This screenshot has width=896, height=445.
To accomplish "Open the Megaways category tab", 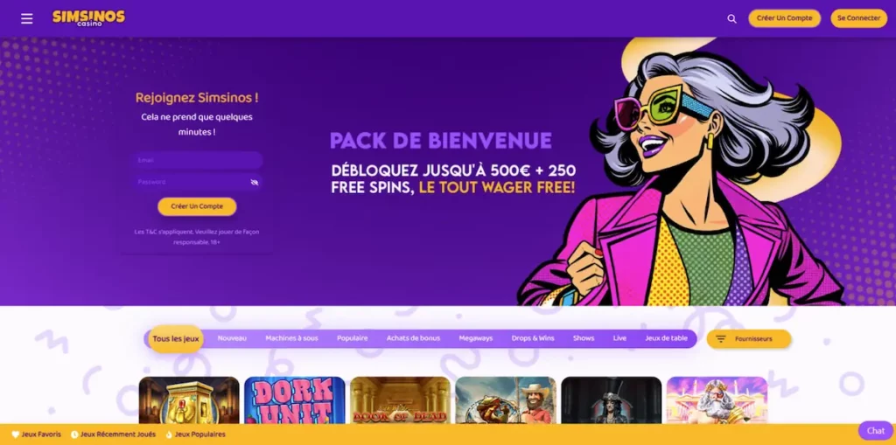I will (x=475, y=338).
